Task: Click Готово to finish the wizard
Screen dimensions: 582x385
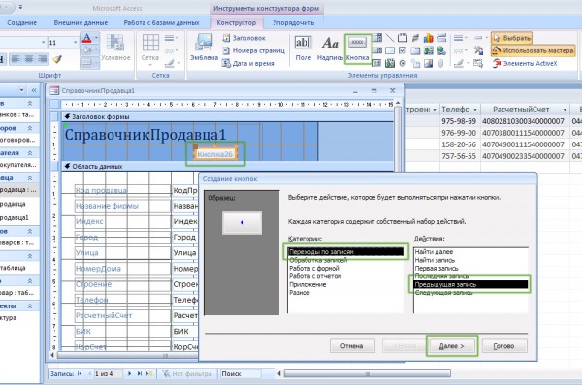Action: tap(504, 346)
